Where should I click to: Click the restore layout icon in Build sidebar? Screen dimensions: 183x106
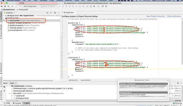4,87
